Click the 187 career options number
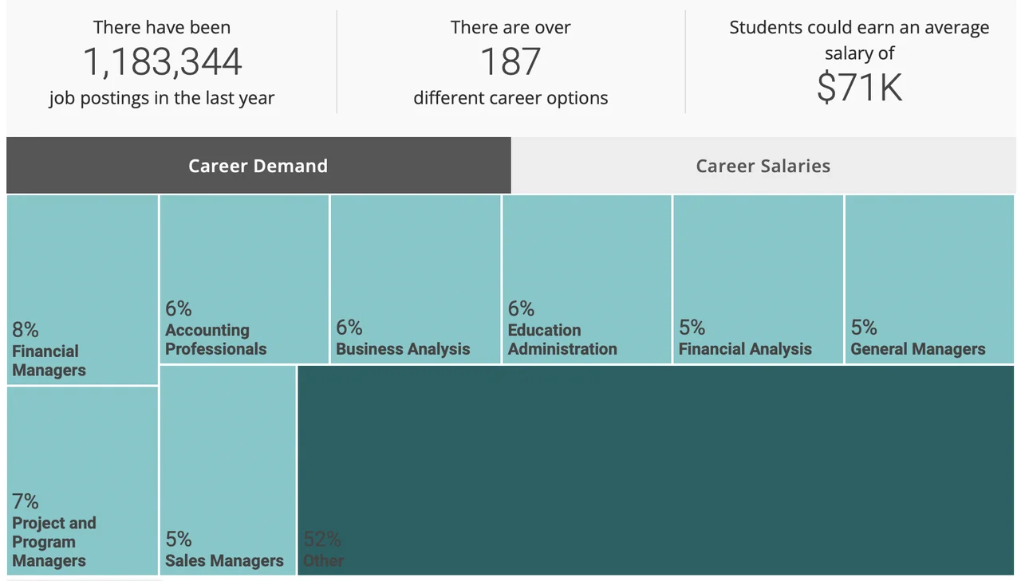1021x581 pixels. pos(510,62)
